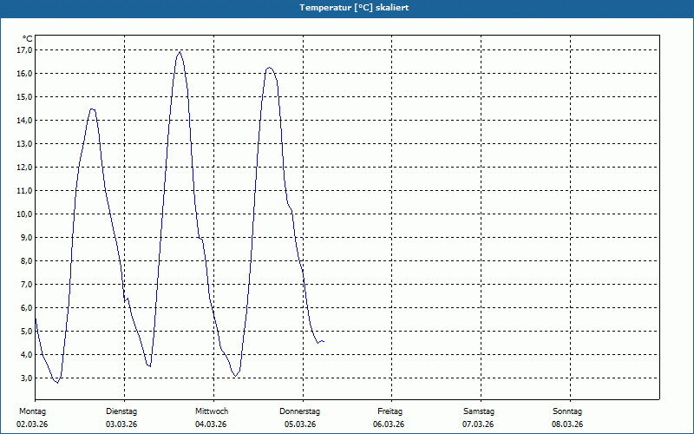Screen dimensions: 694x434
Task: Click the Samstag day label
Action: pyautogui.click(x=479, y=411)
